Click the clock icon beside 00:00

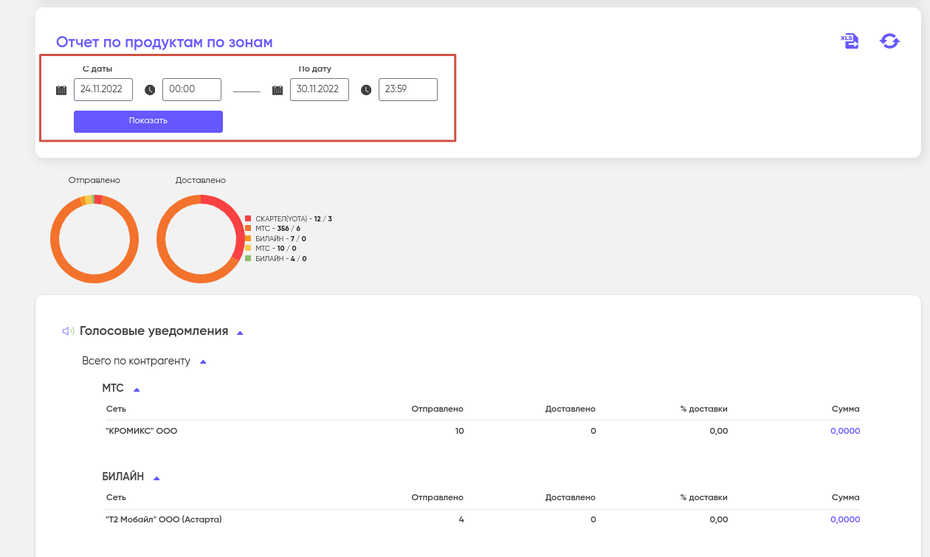(x=150, y=90)
